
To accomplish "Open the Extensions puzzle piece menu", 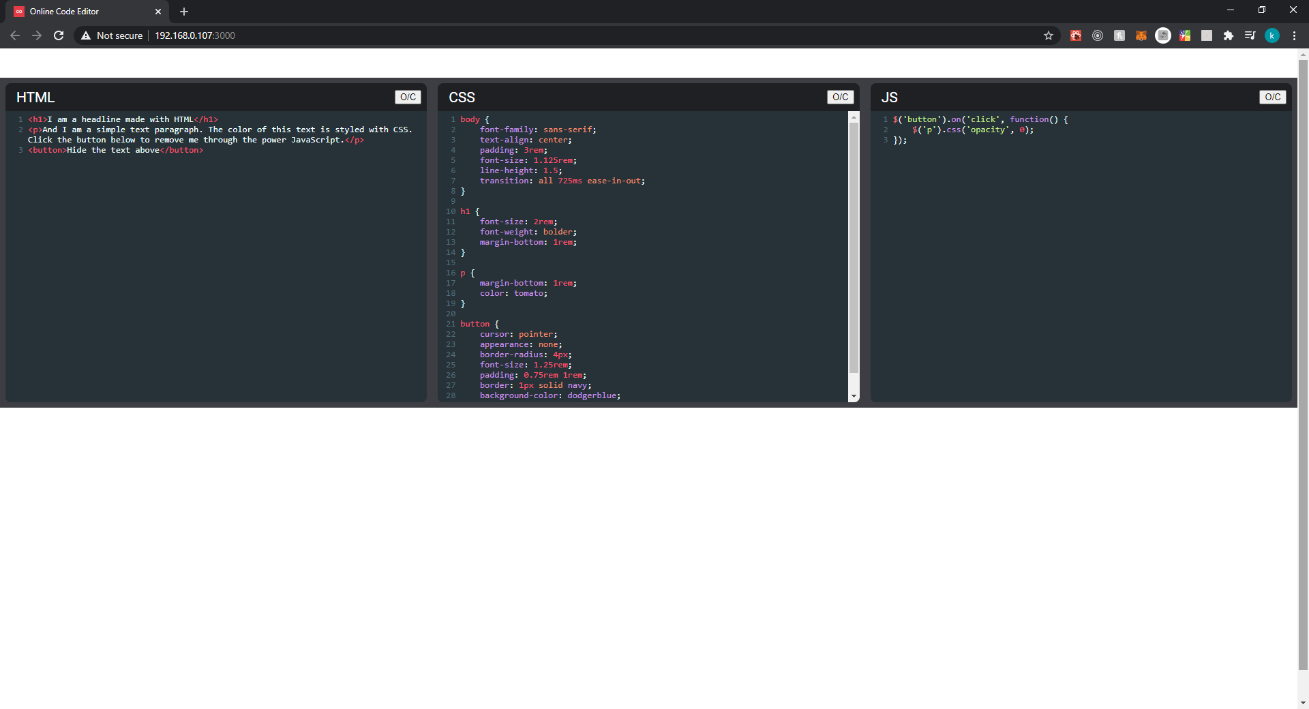I will coord(1229,35).
